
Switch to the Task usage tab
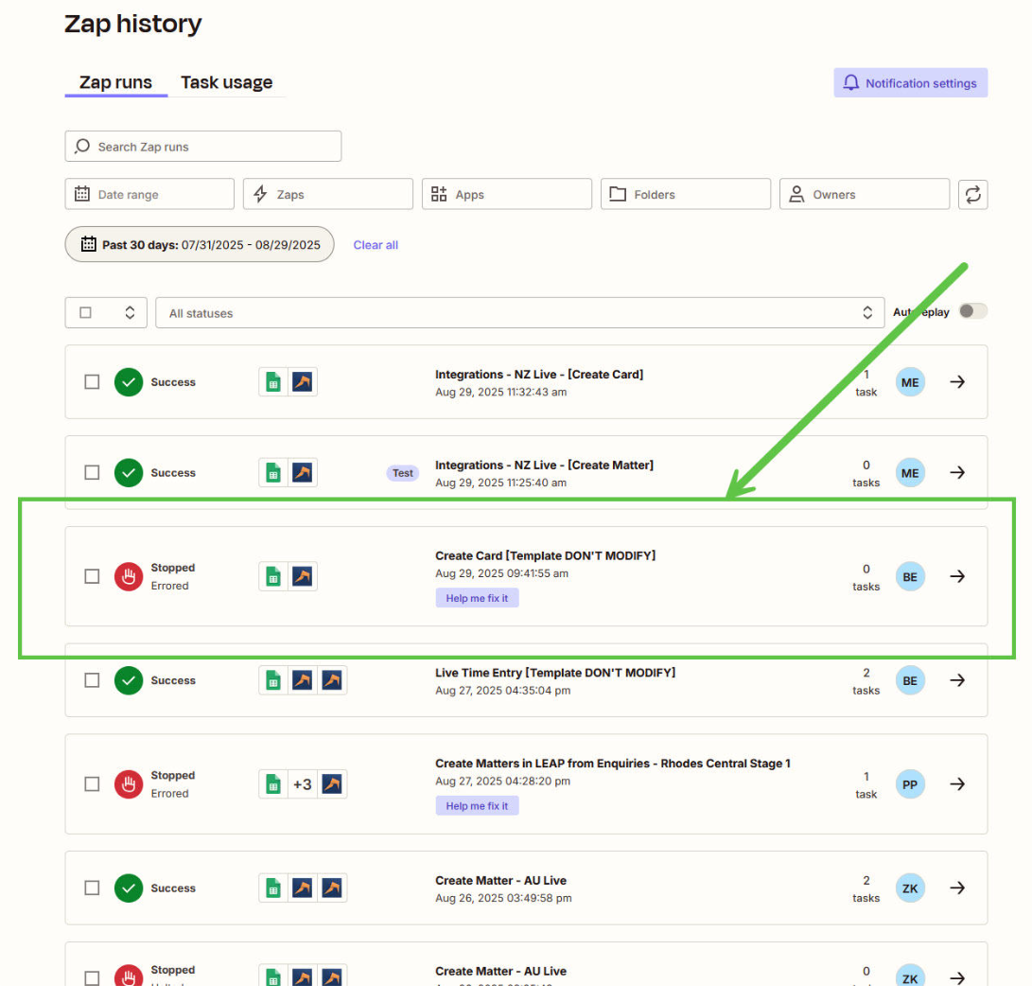click(x=226, y=82)
